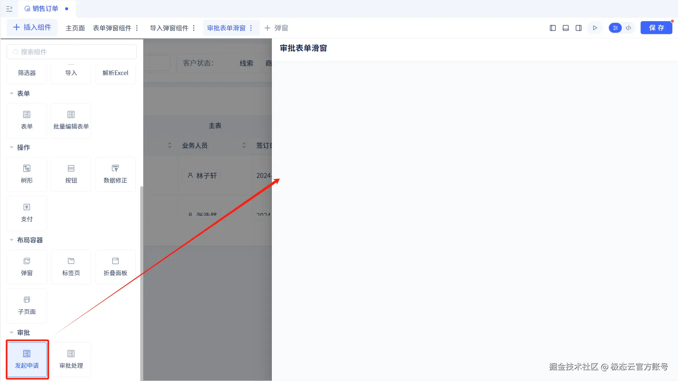Add the 标签页 tabs layout component
The height and width of the screenshot is (381, 678).
[x=71, y=267]
